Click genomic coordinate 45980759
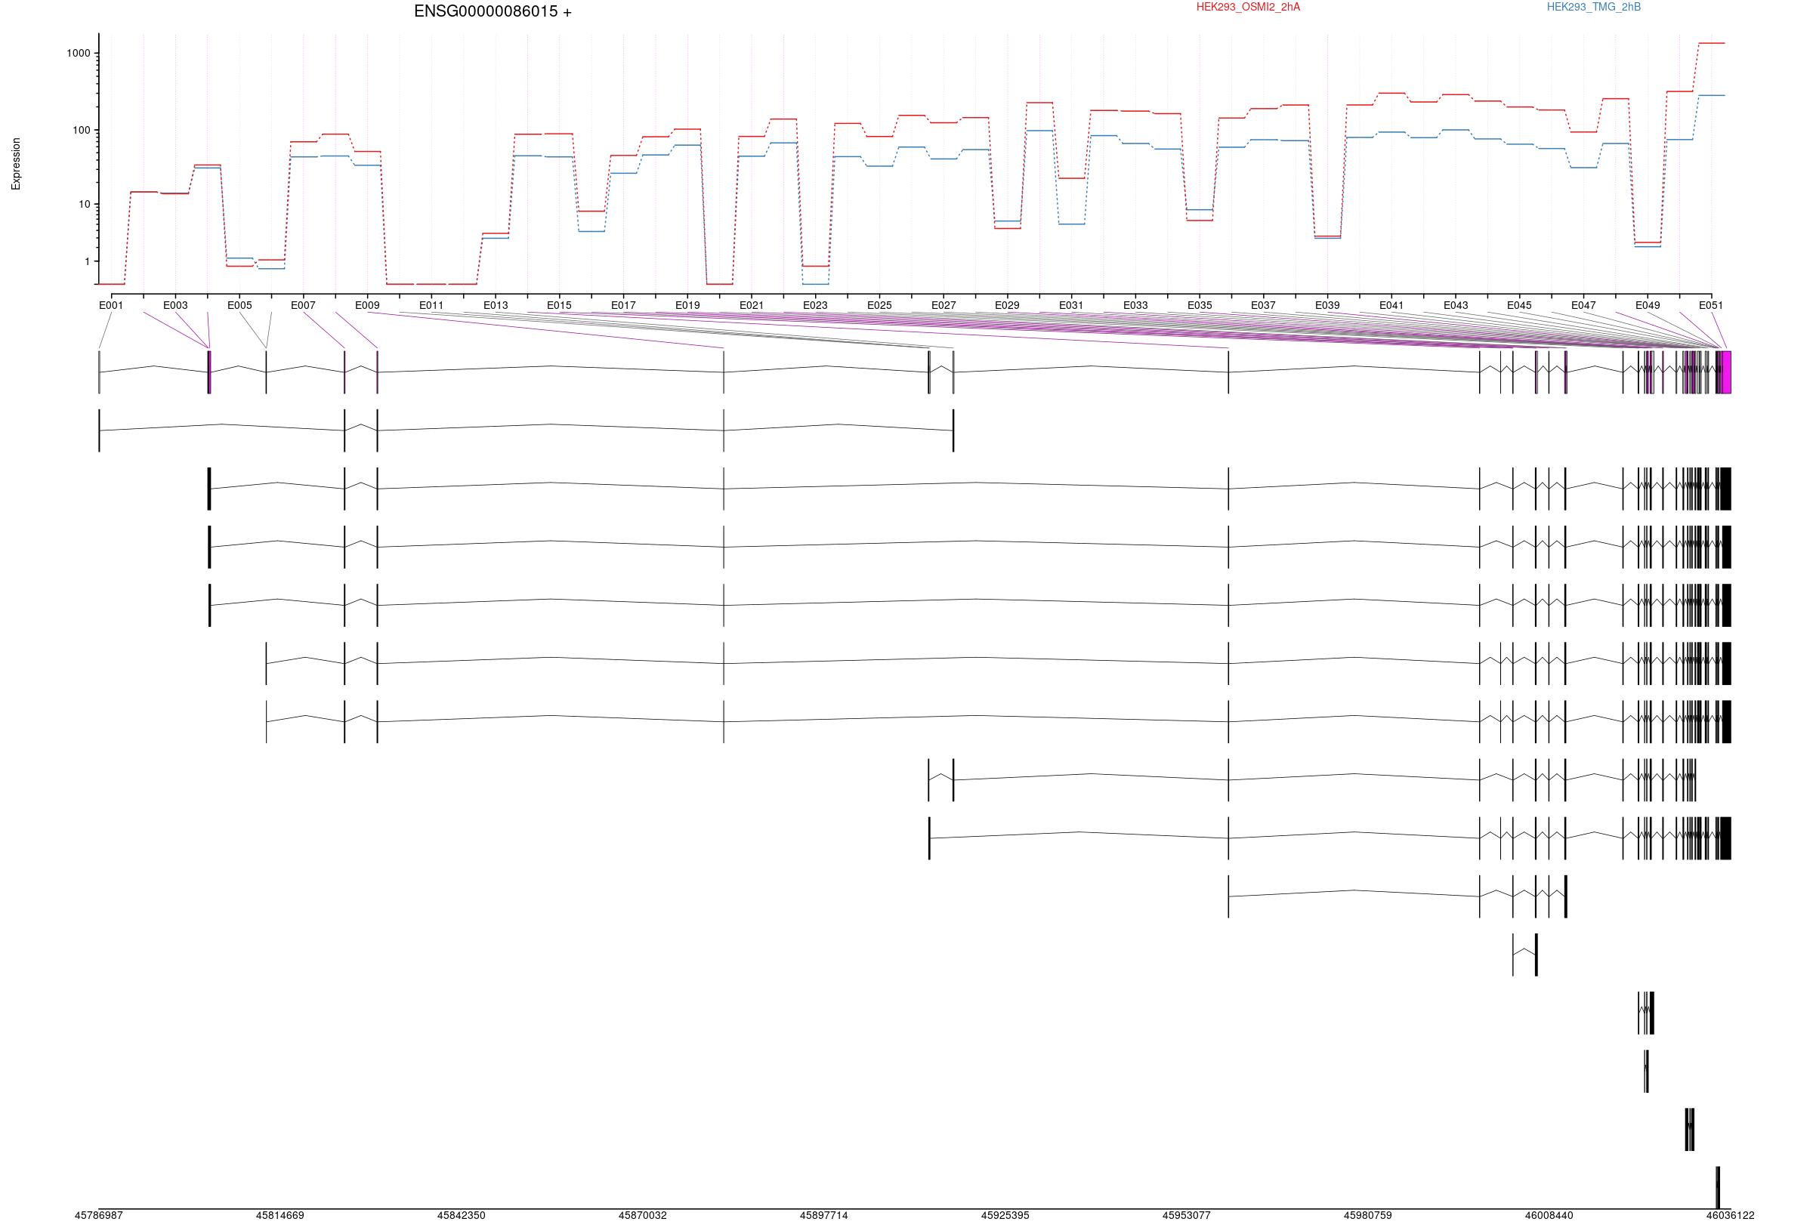The image size is (1813, 1231). (x=1367, y=1216)
